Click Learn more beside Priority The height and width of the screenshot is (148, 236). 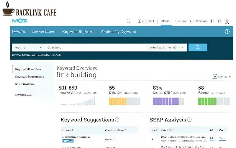click(x=218, y=93)
